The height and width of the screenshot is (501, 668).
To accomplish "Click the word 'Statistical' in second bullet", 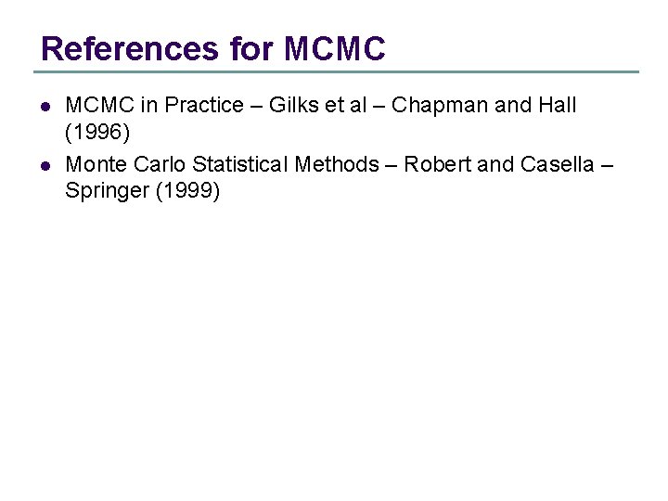I will (x=242, y=165).
